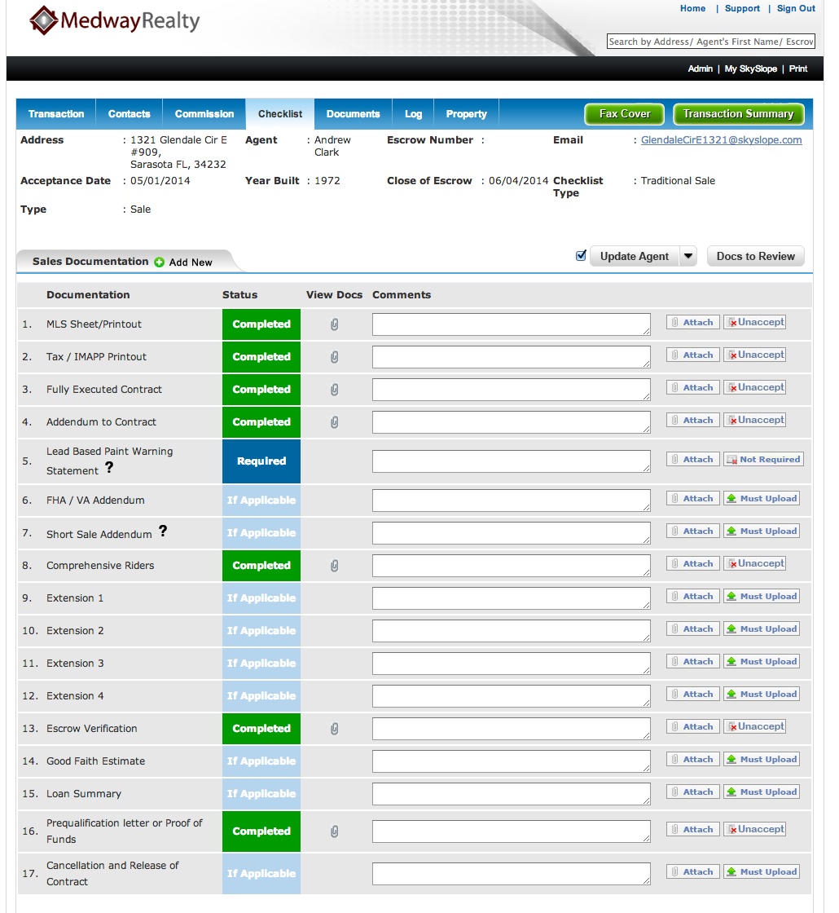Open the Commission tab
The height and width of the screenshot is (913, 839).
(204, 114)
